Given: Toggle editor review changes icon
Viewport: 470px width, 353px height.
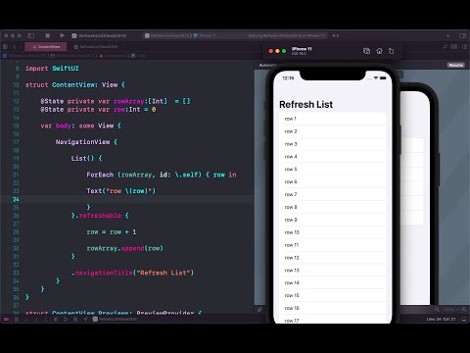Looking at the screenshot, I should pyautogui.click(x=446, y=47).
